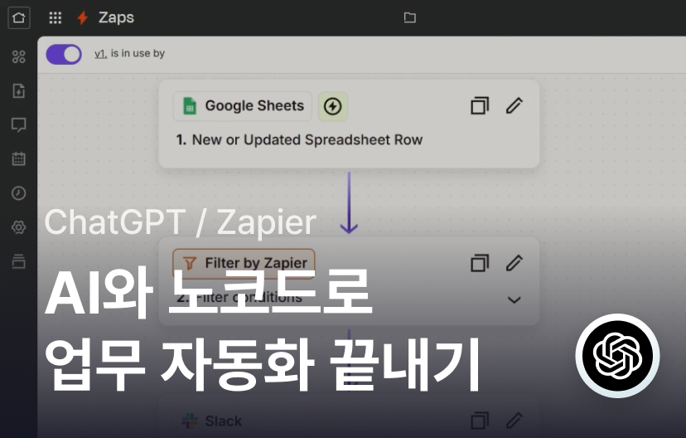Select the Filter by Zapier chip
Image resolution: width=686 pixels, height=438 pixels.
click(244, 263)
